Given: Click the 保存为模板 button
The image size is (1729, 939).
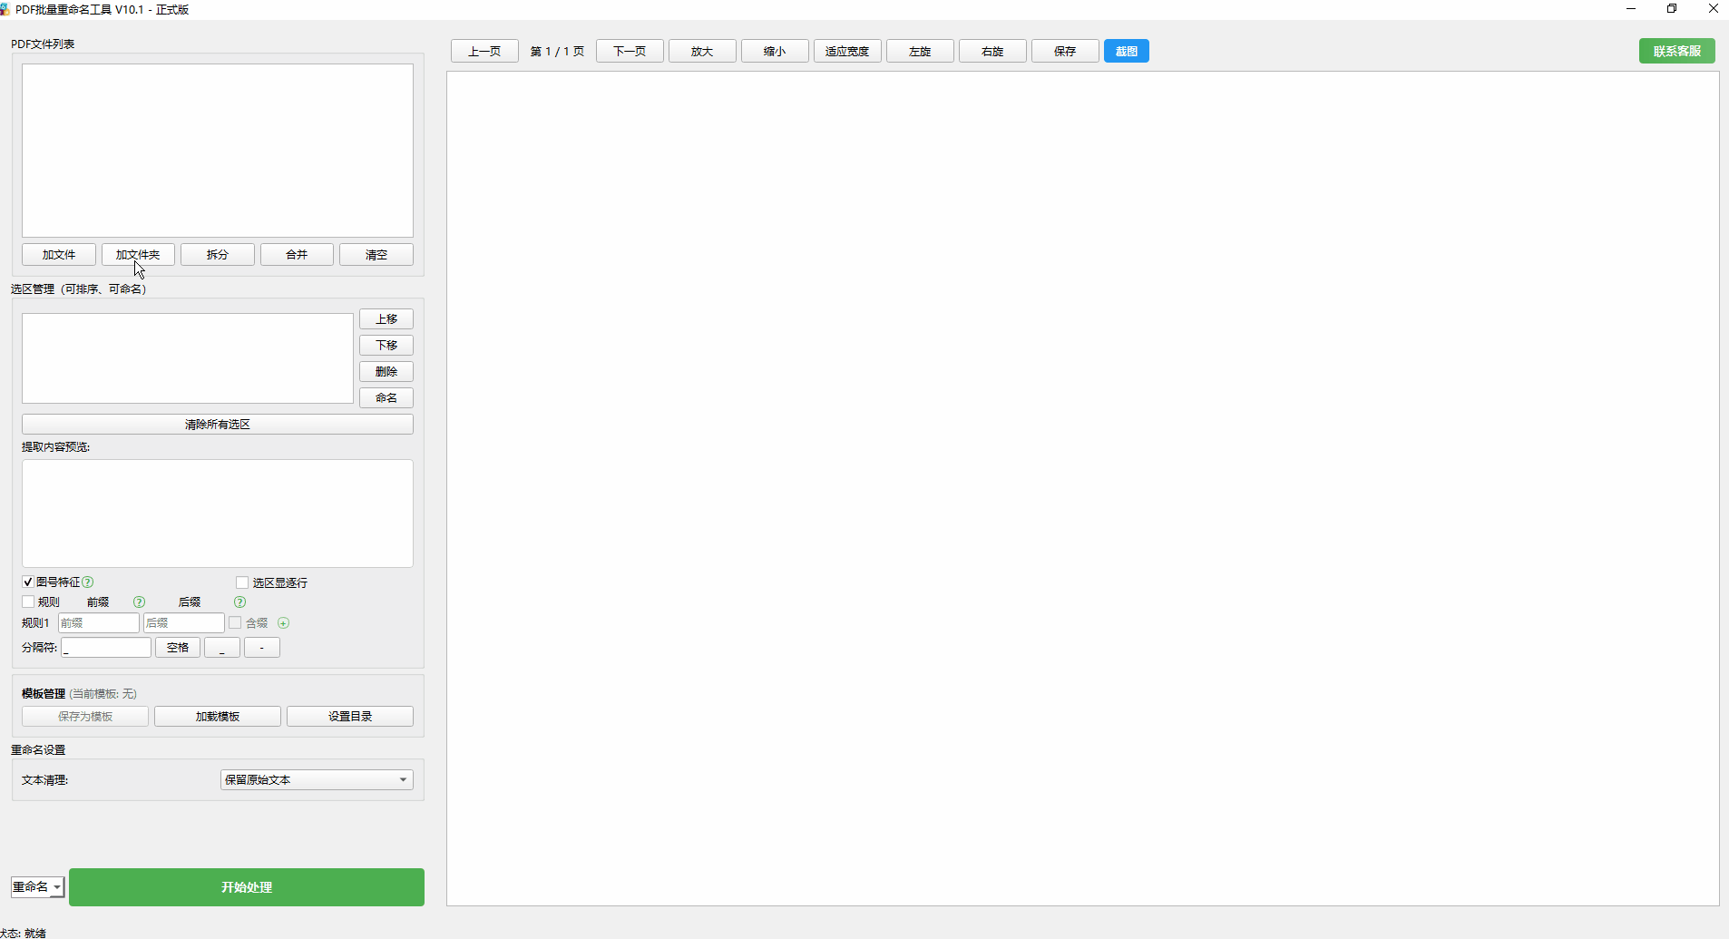Looking at the screenshot, I should click(x=85, y=717).
